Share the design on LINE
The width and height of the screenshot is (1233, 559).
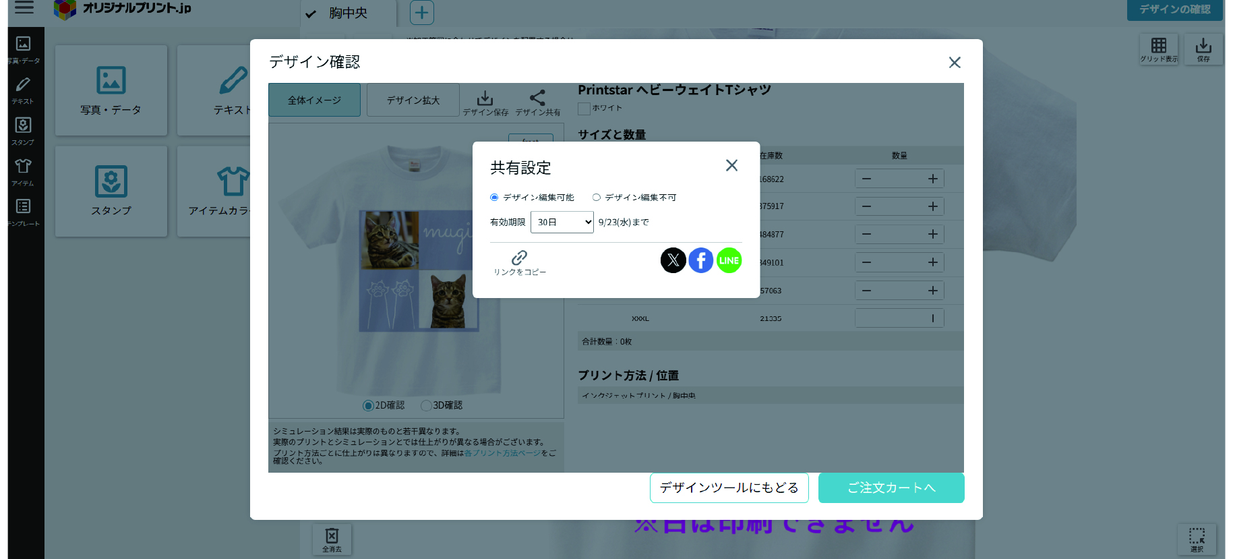tap(729, 260)
